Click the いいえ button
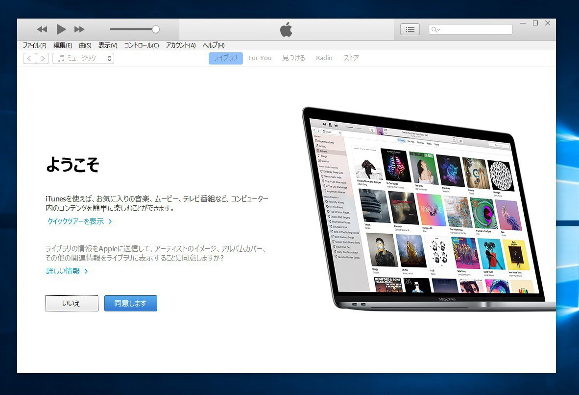Screen dimensions: 579x395 click(x=72, y=303)
